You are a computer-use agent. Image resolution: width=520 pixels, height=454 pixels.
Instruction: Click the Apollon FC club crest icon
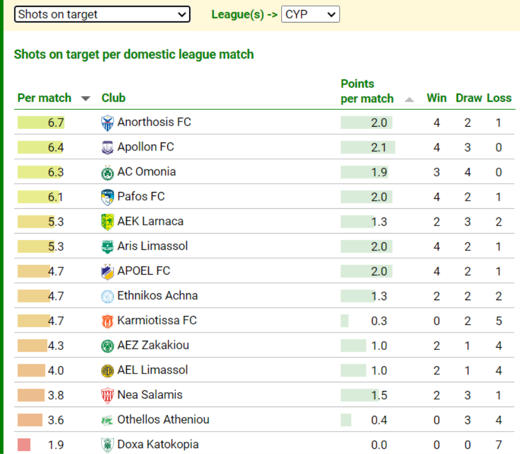point(108,147)
